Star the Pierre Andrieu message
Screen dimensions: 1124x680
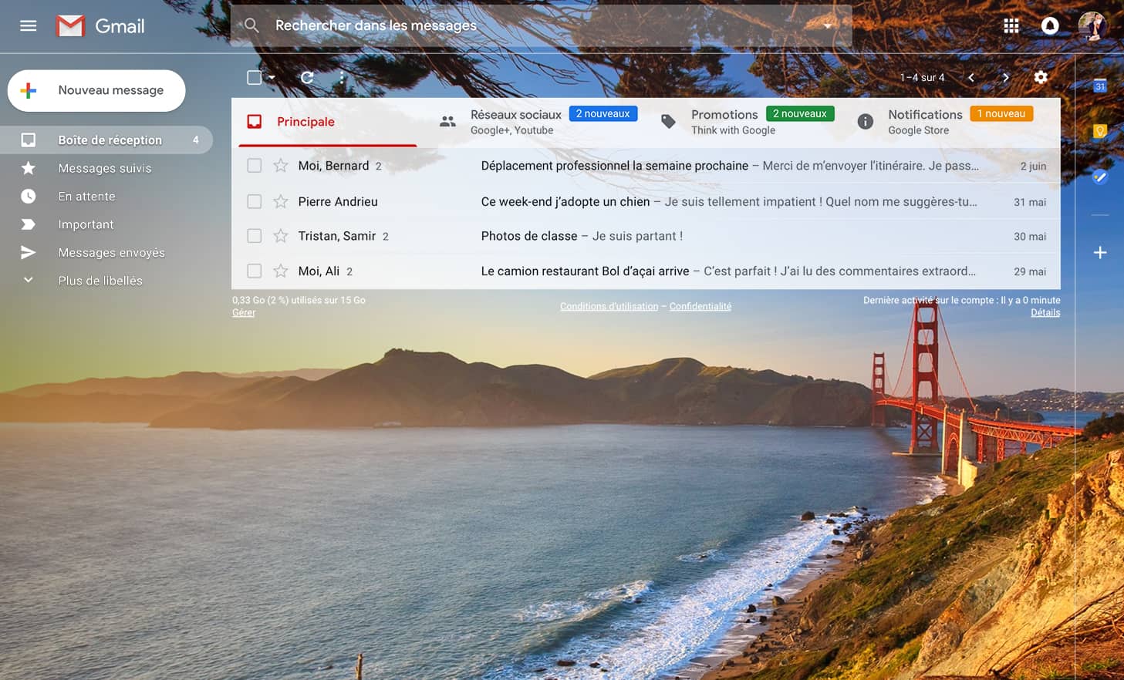(x=281, y=201)
